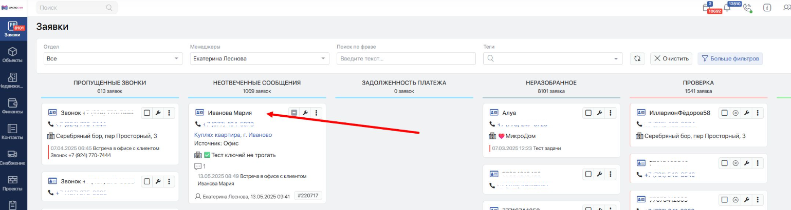Open Контакты from the left sidebar
Viewport: 791px width, 210px height.
point(12,132)
